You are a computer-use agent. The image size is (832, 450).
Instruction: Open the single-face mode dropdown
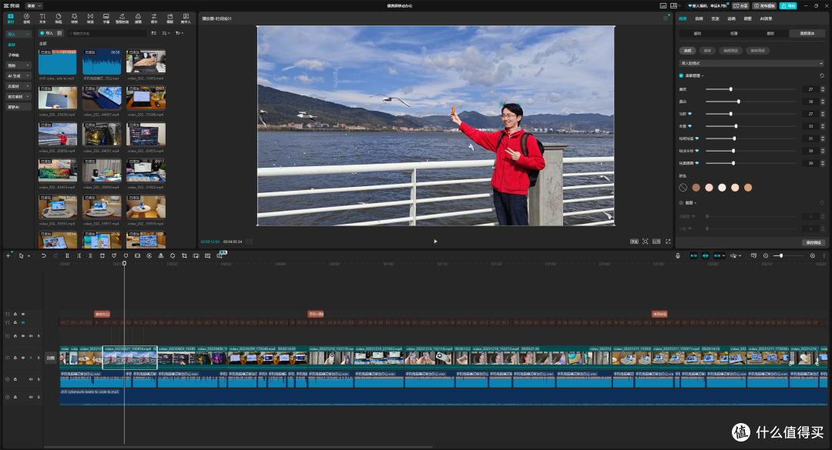[751, 63]
